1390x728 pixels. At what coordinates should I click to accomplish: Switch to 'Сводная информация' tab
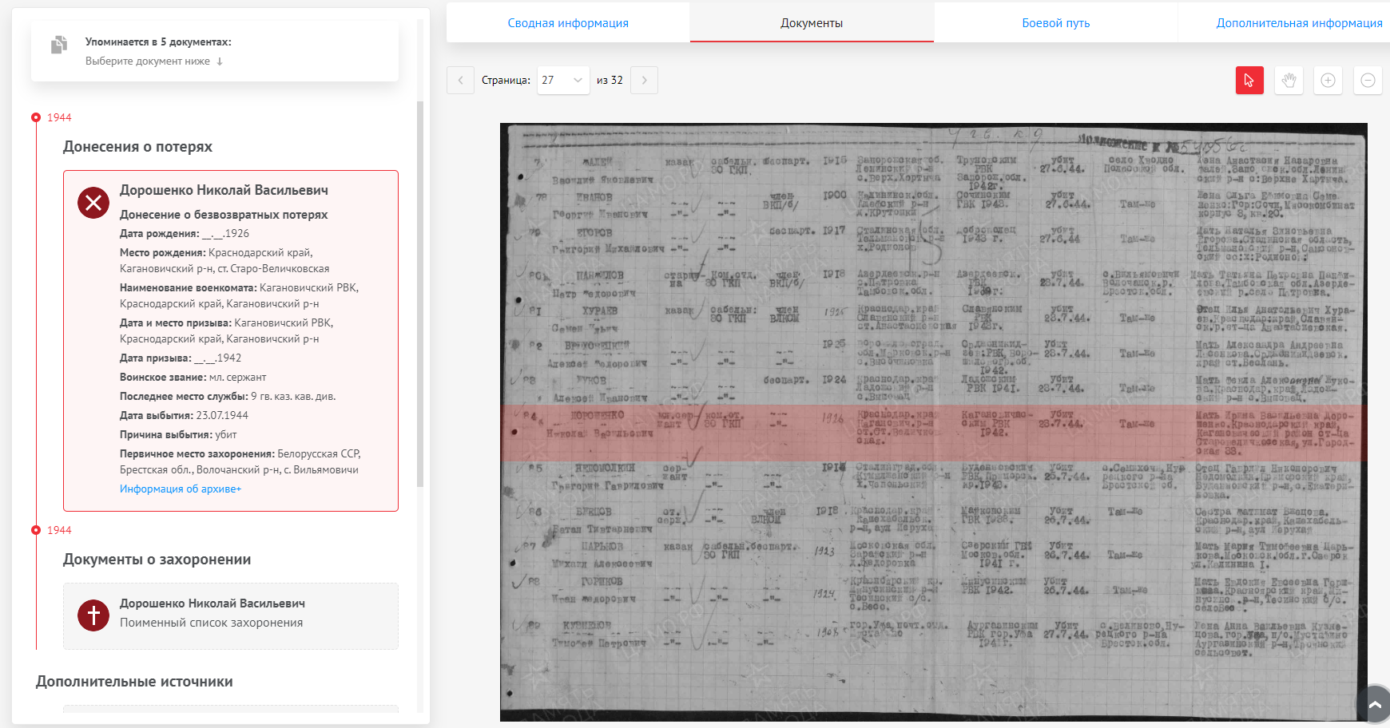pyautogui.click(x=568, y=23)
